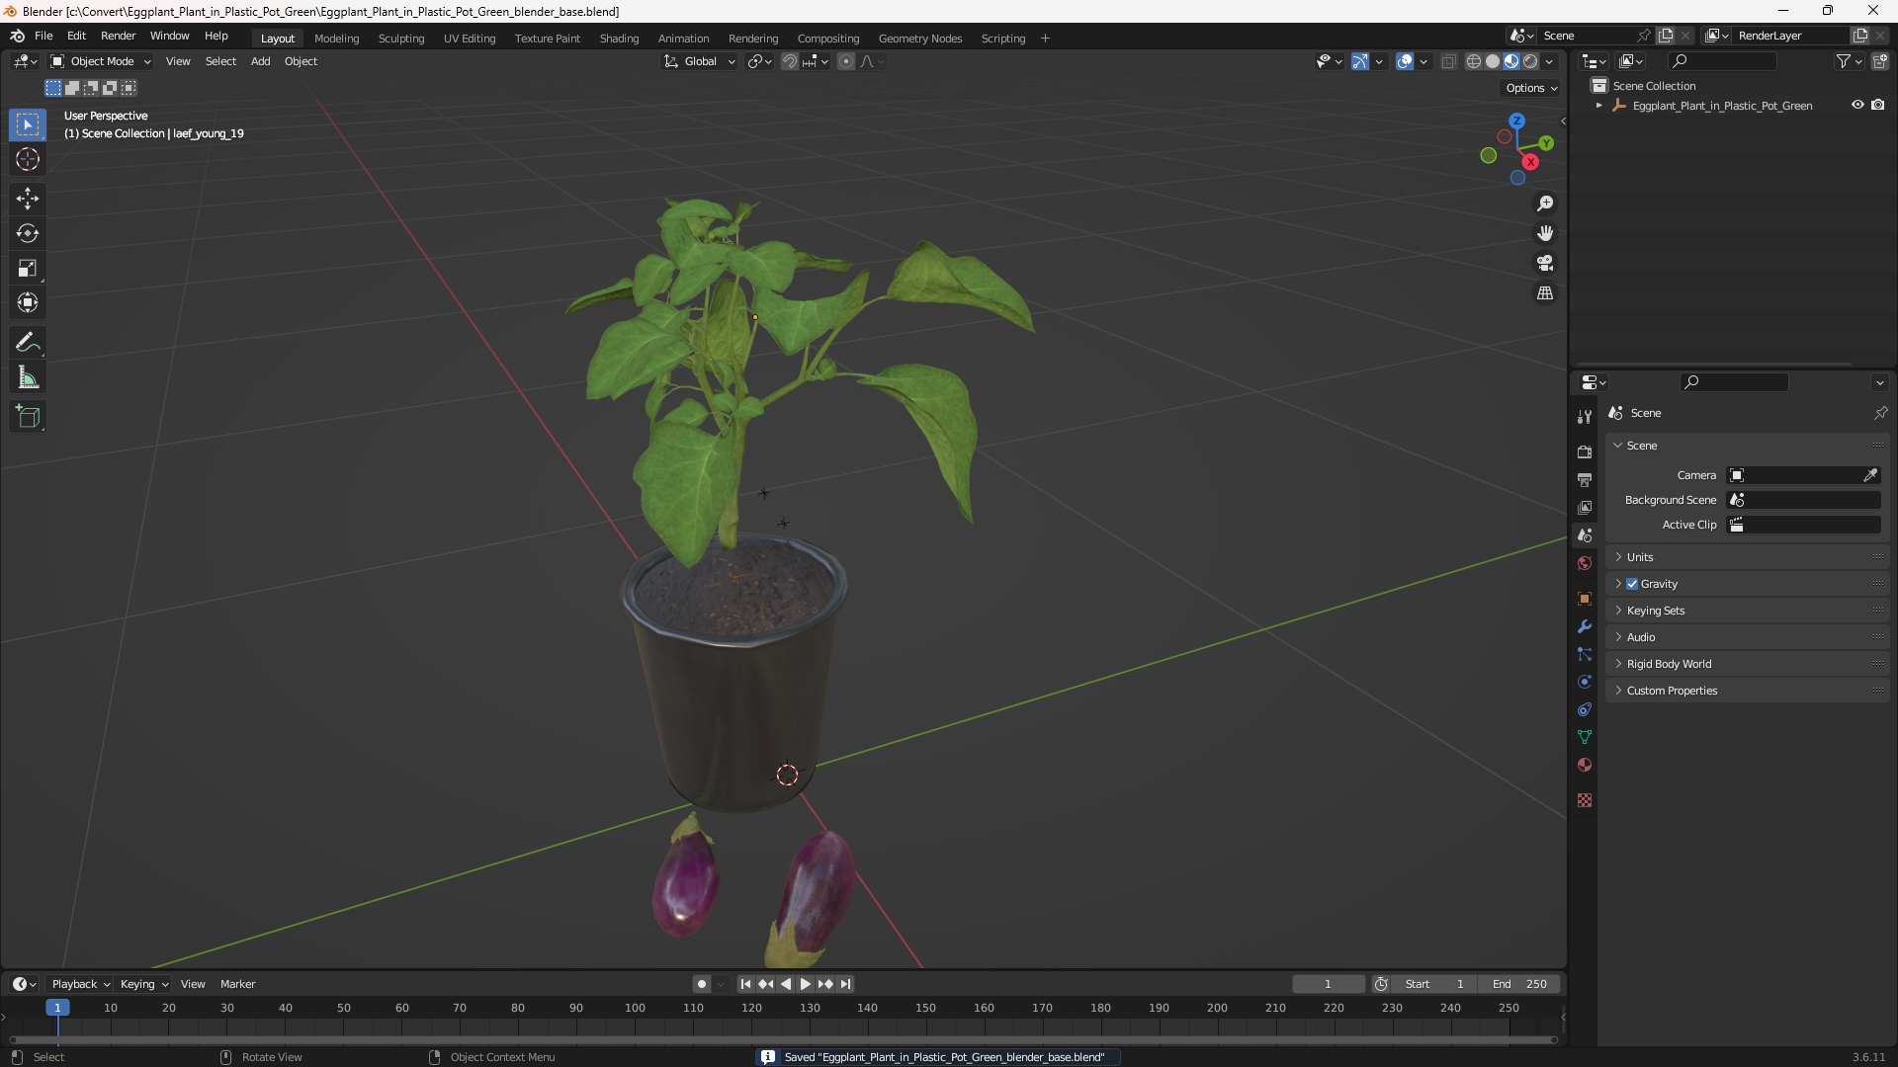Select the Scale tool

pyautogui.click(x=28, y=268)
